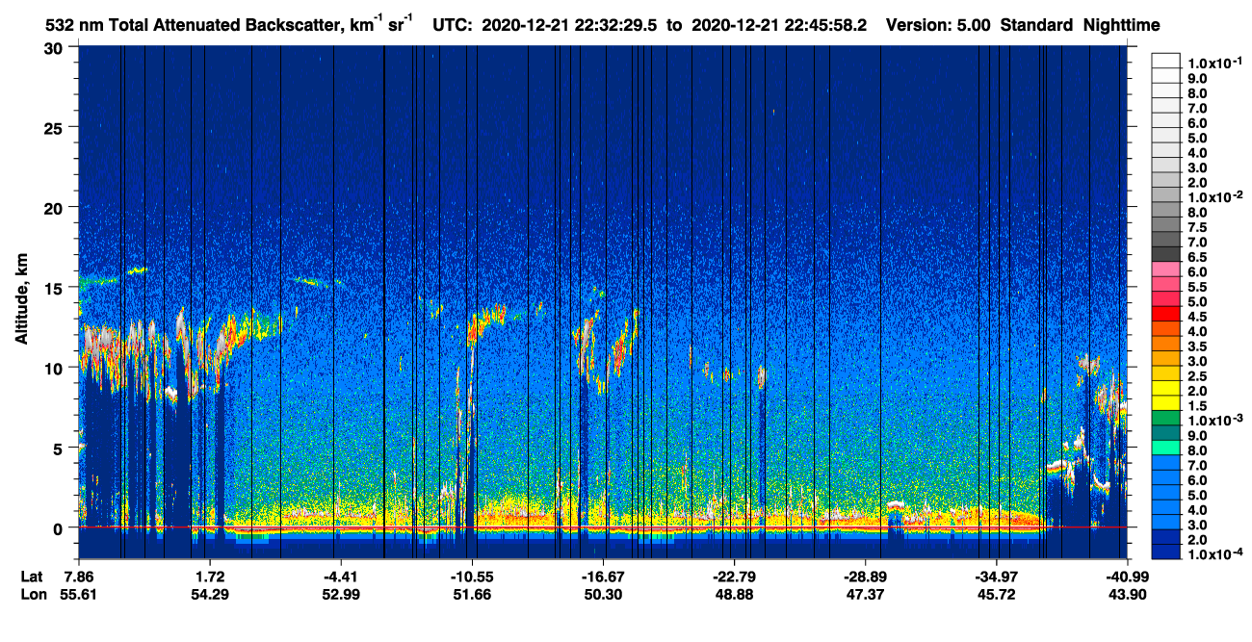Click the altitude tick label 10
1252x642 pixels.
pyautogui.click(x=56, y=368)
